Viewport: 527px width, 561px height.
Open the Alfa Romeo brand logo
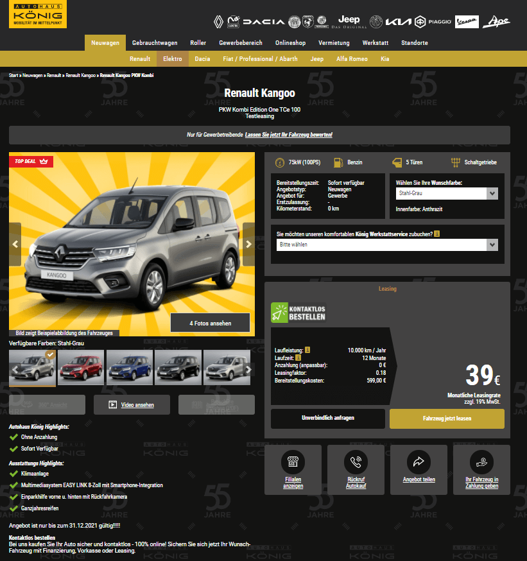(376, 22)
